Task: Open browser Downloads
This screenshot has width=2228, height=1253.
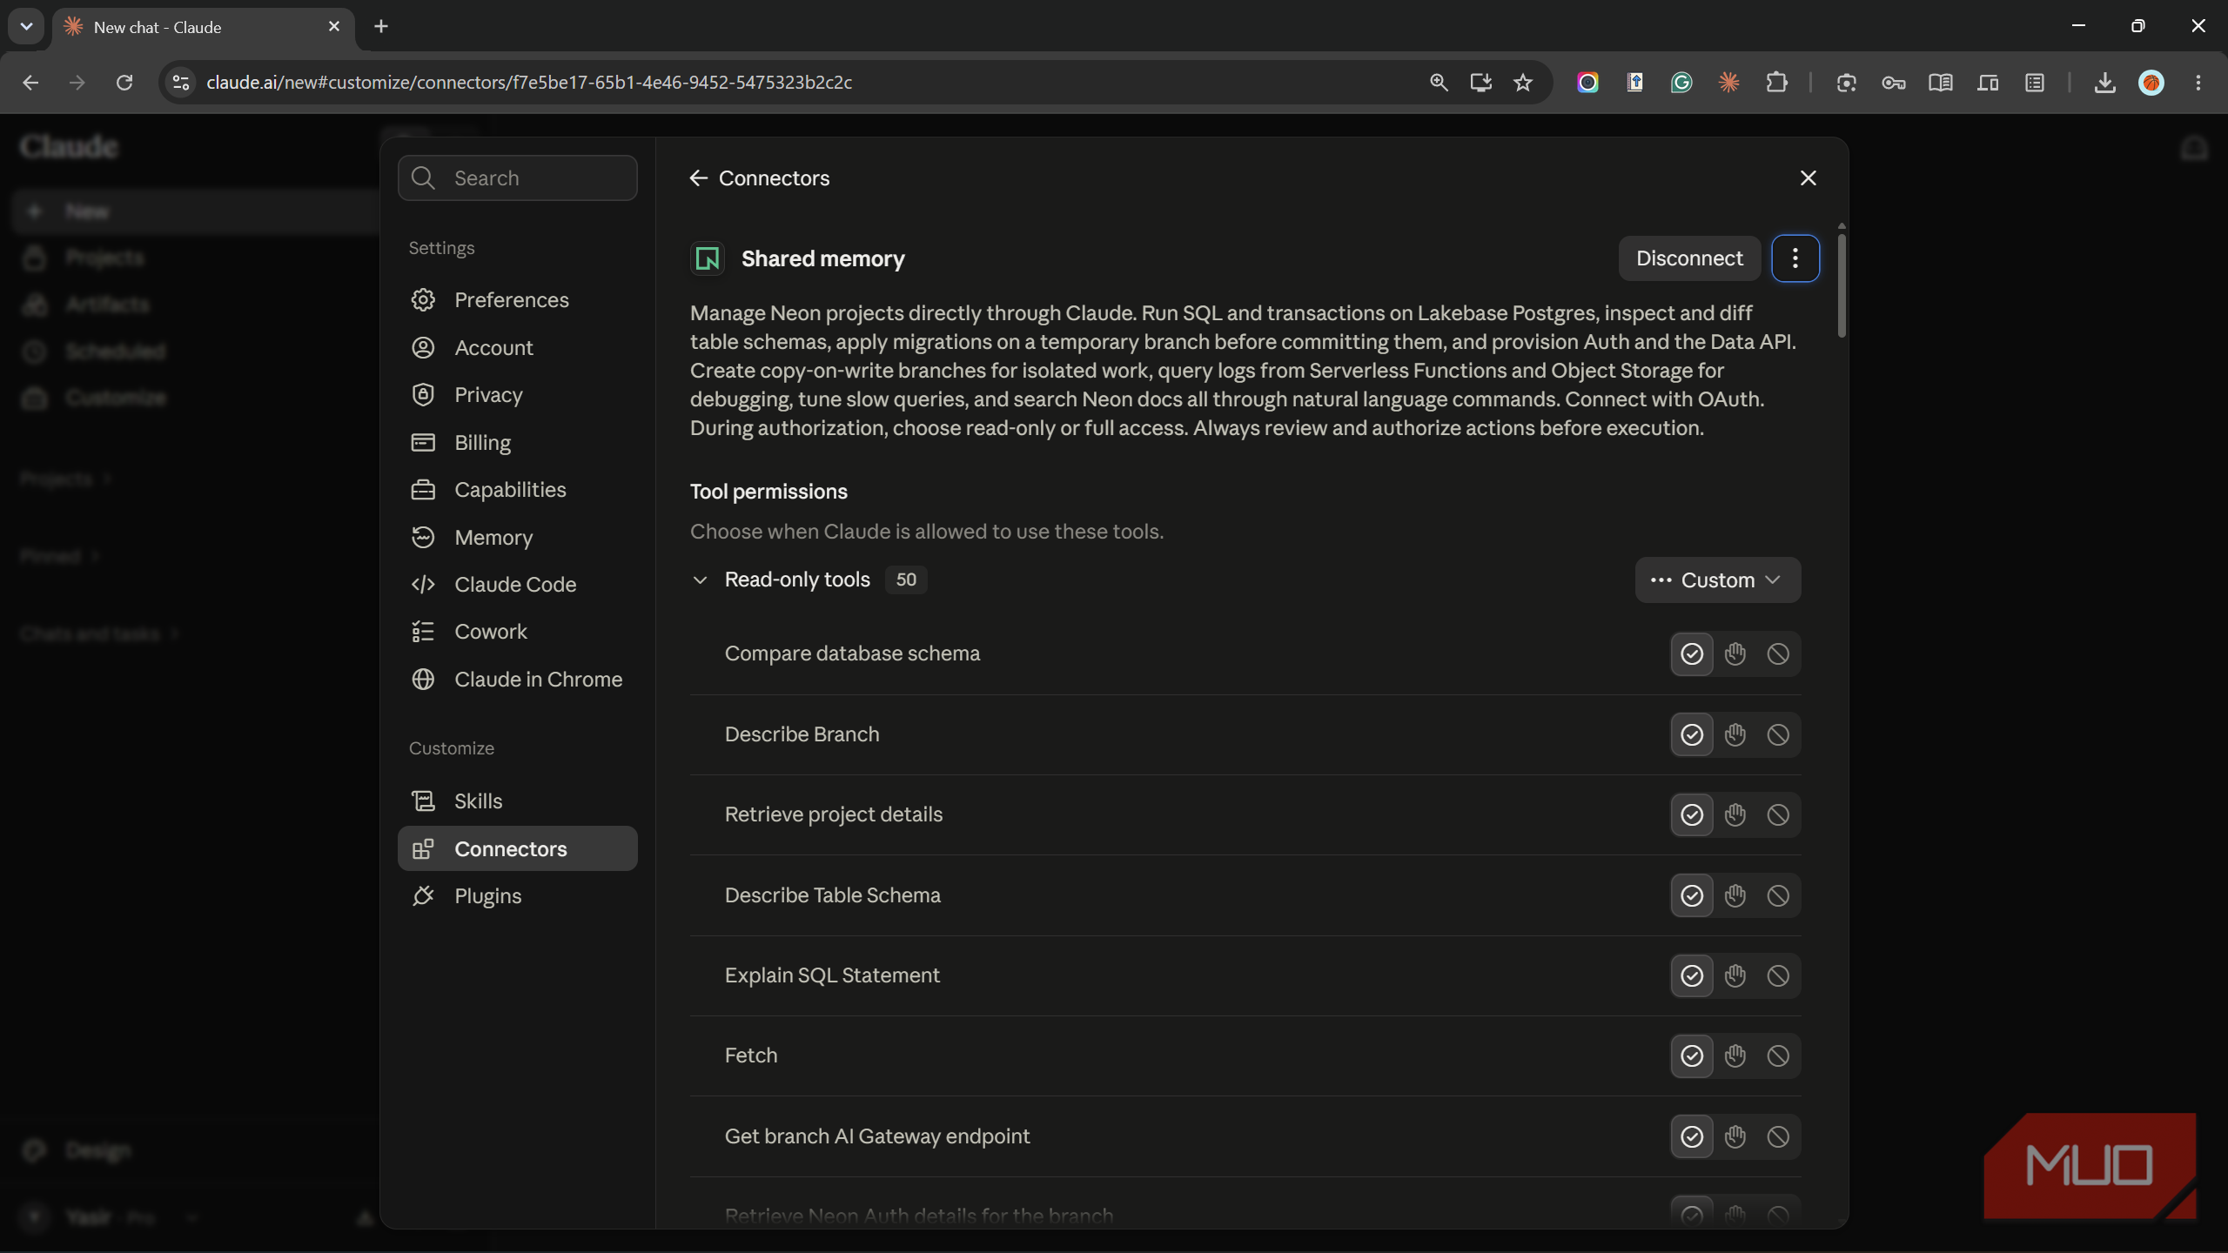Action: (x=2104, y=83)
